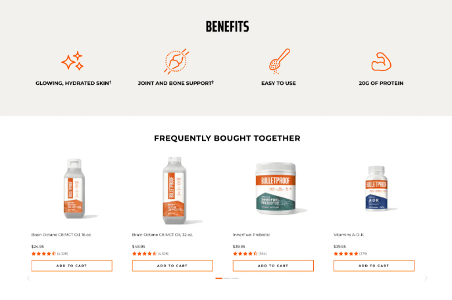Click the flexed arm protein icon
Image resolution: width=452 pixels, height=300 pixels.
381,61
